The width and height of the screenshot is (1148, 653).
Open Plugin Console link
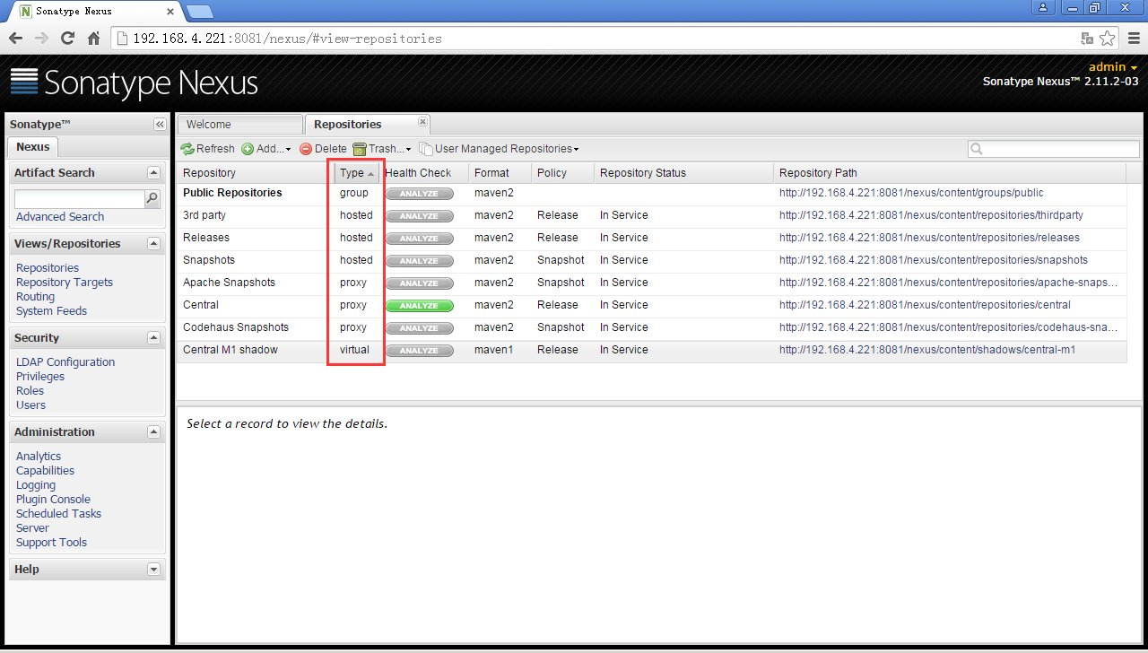(53, 500)
